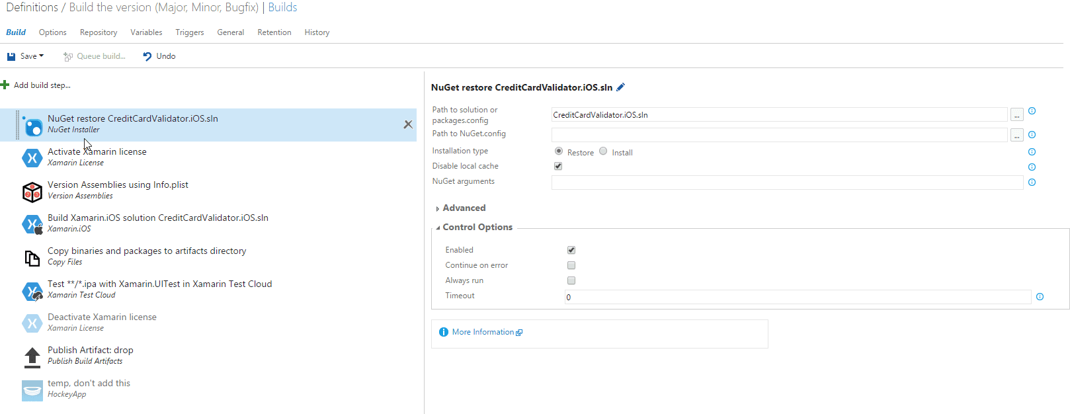Viewport: 1070px width, 414px height.
Task: Open info icon for Path to NuGet.config
Action: coord(1032,135)
